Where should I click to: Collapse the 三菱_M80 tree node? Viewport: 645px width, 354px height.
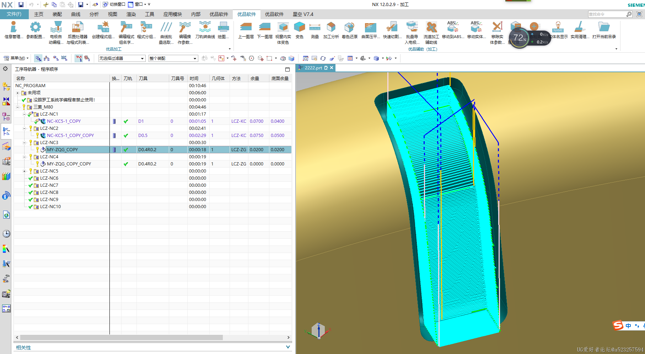click(x=17, y=107)
